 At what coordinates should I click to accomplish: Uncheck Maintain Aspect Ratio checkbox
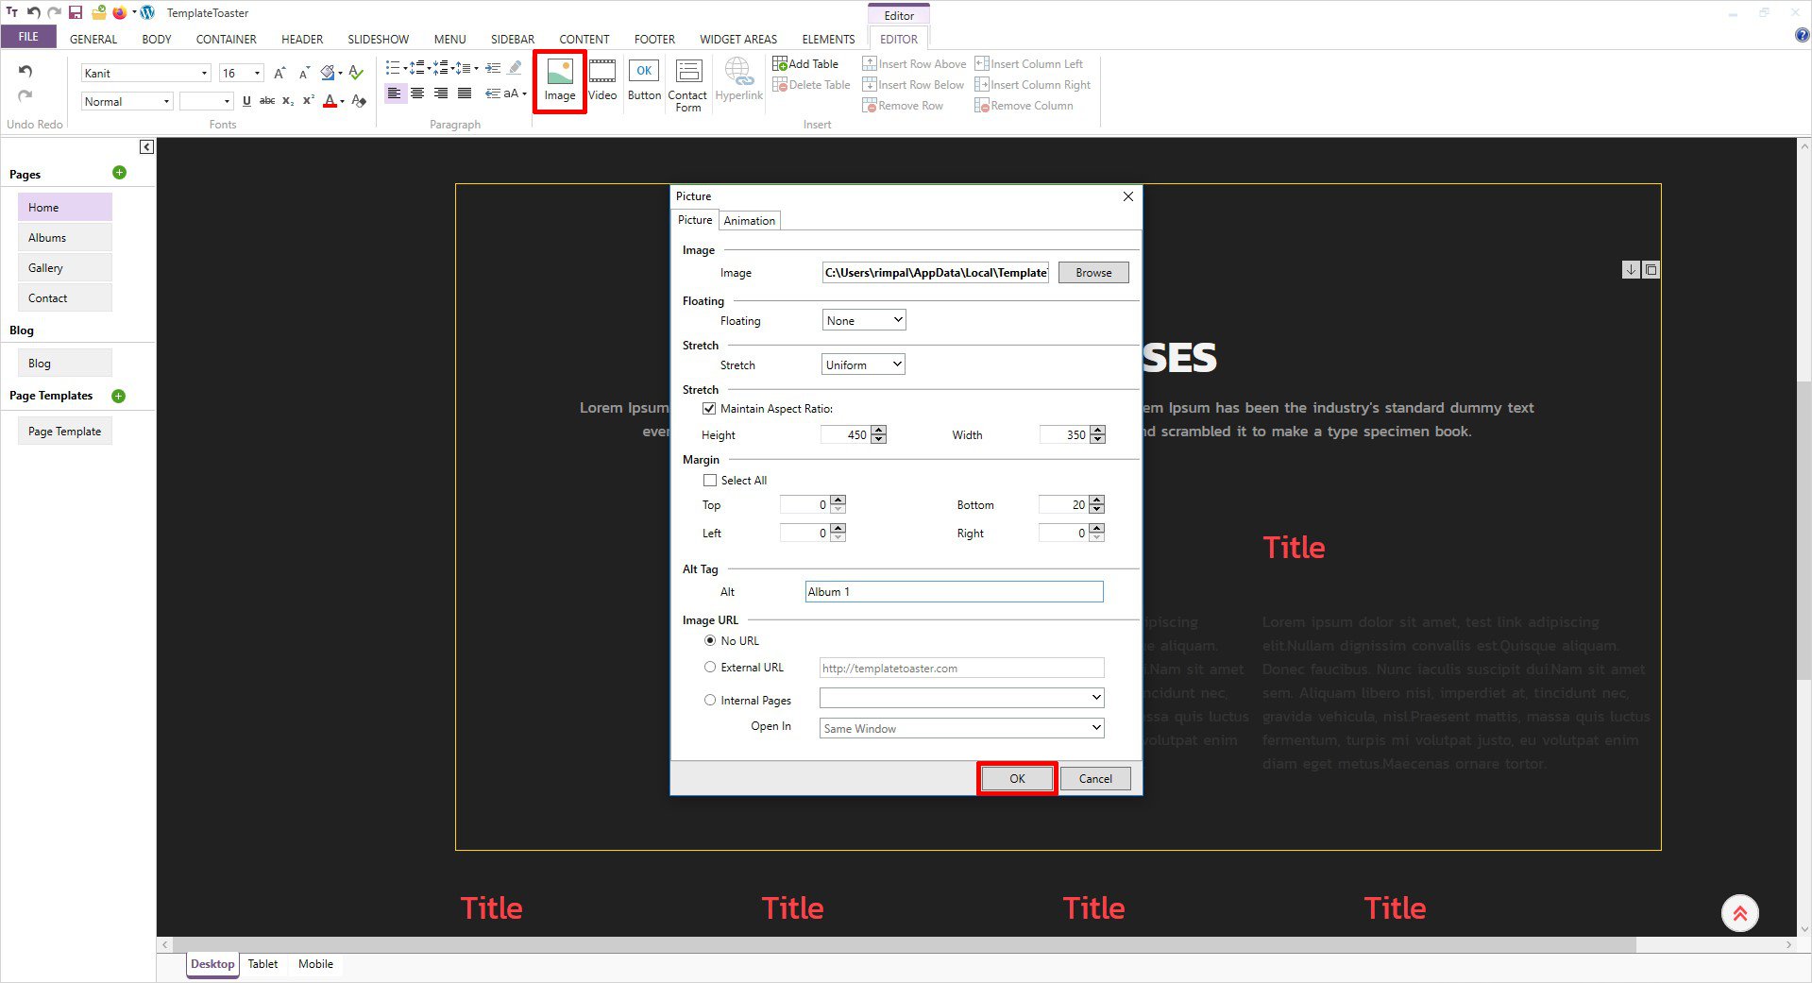(x=709, y=409)
